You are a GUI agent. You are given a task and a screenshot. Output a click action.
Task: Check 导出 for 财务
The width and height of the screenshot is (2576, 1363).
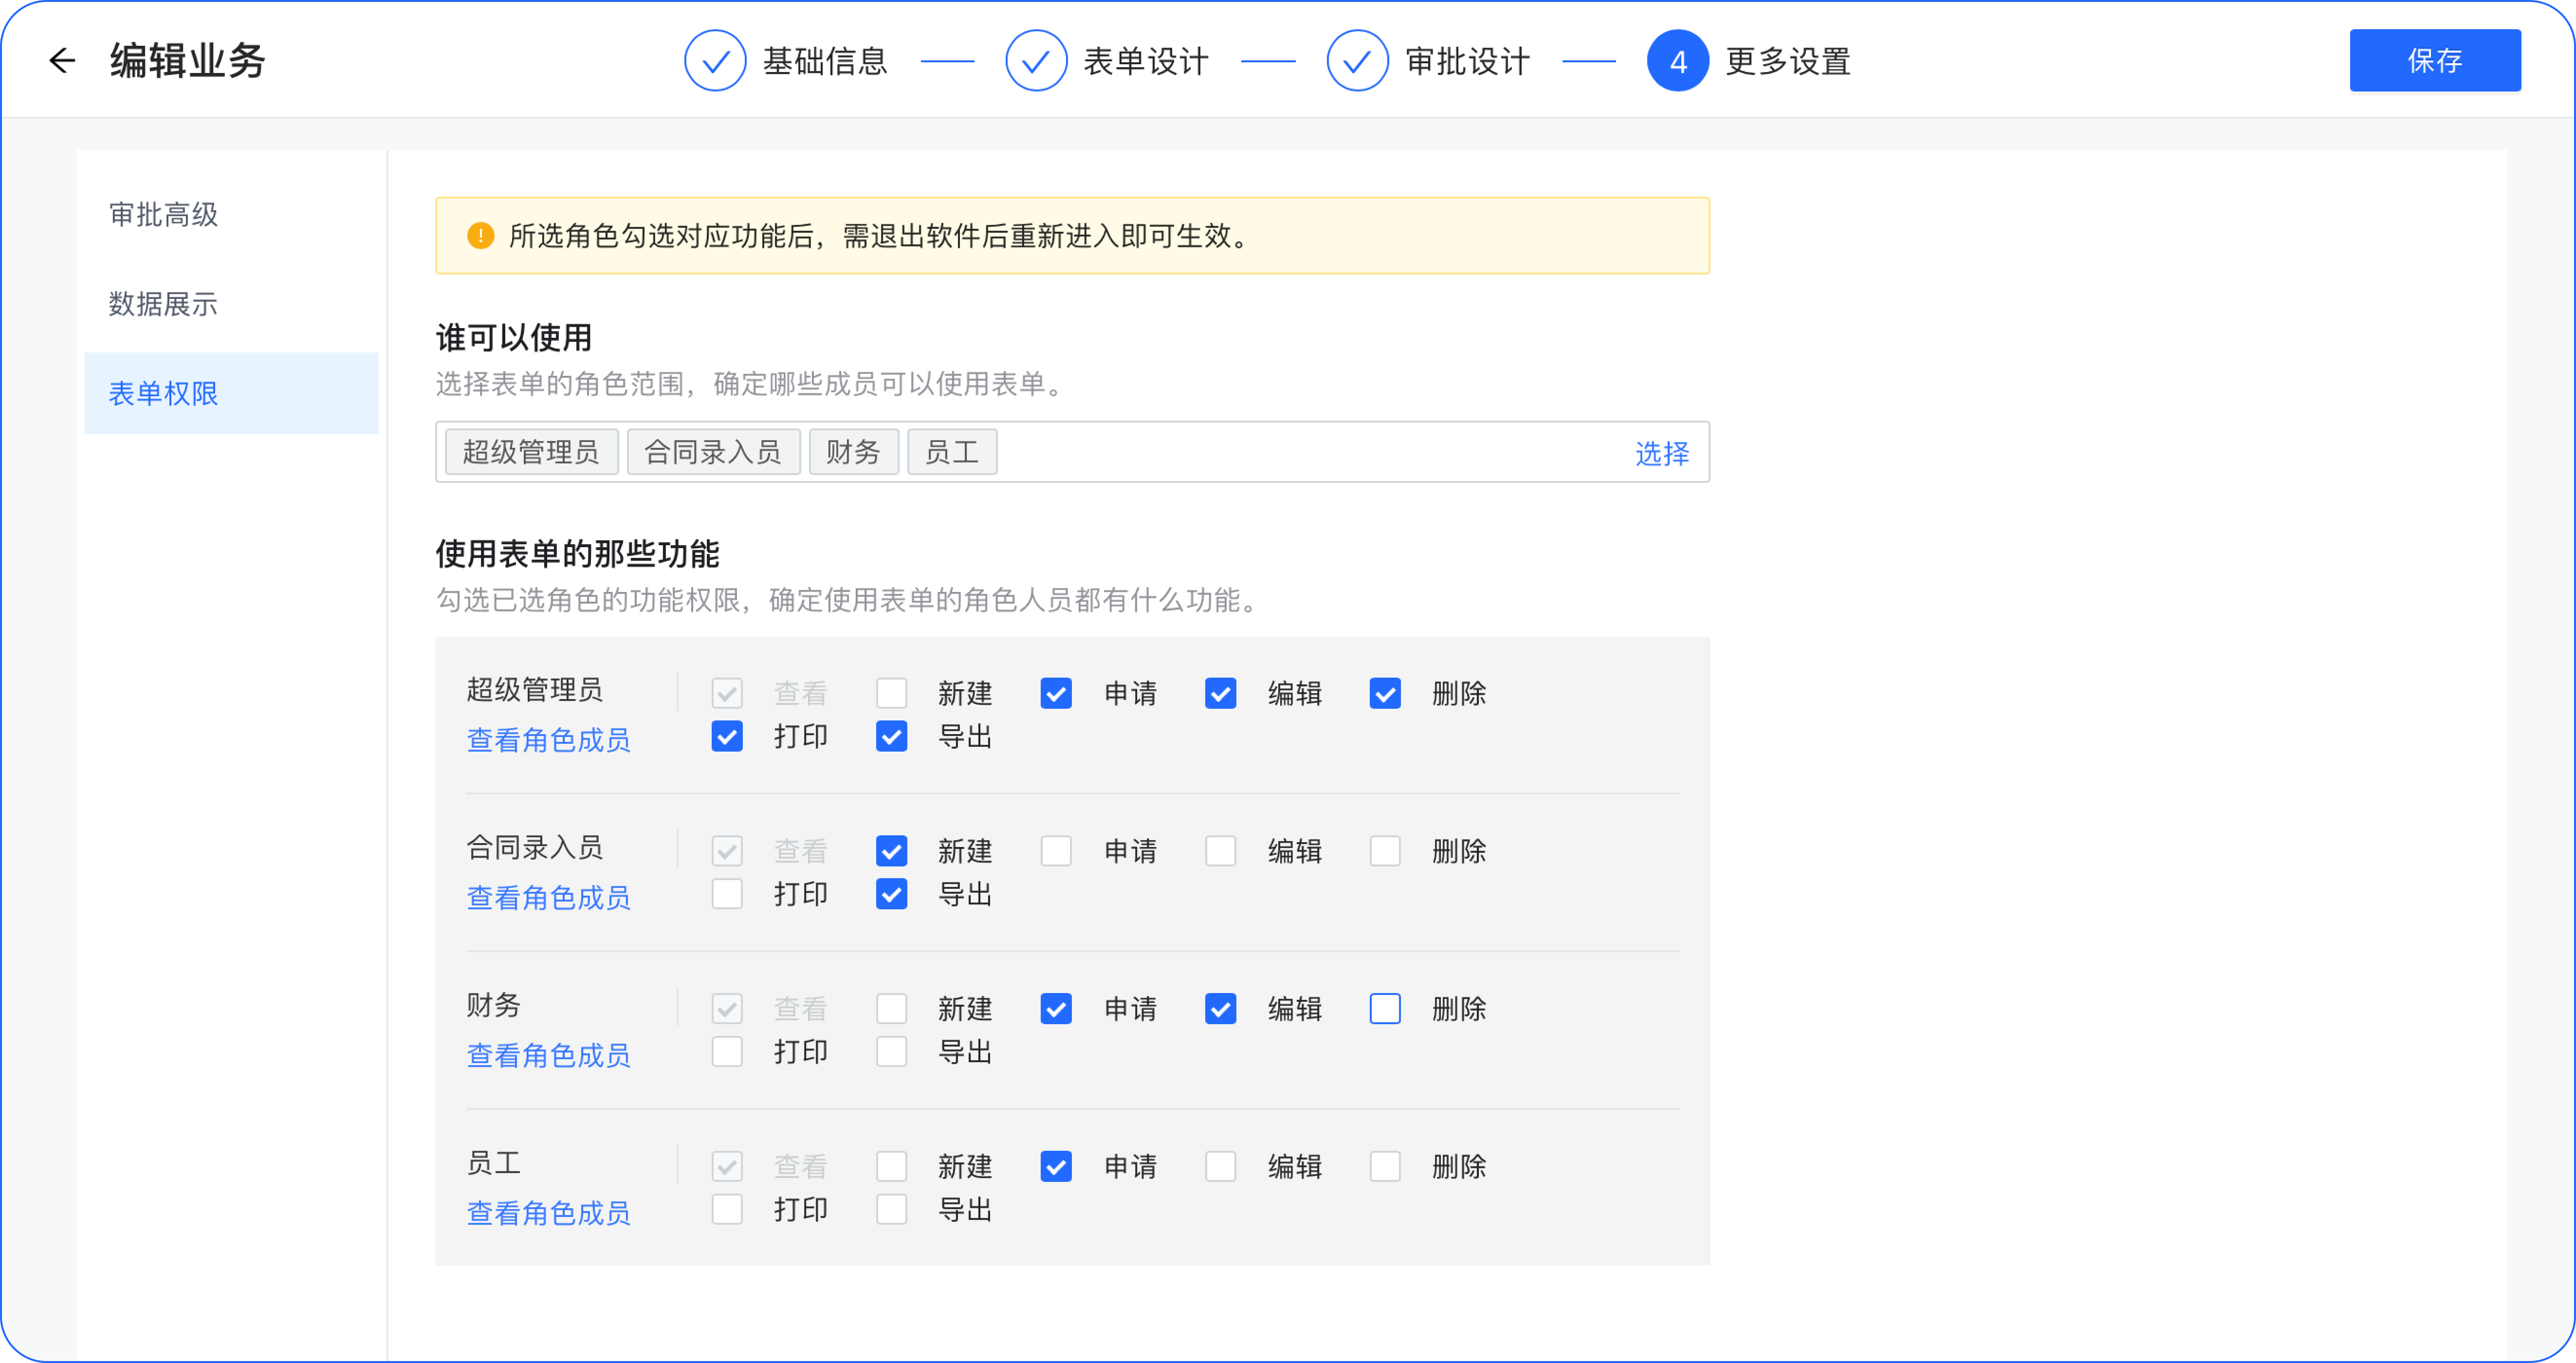pos(892,1052)
